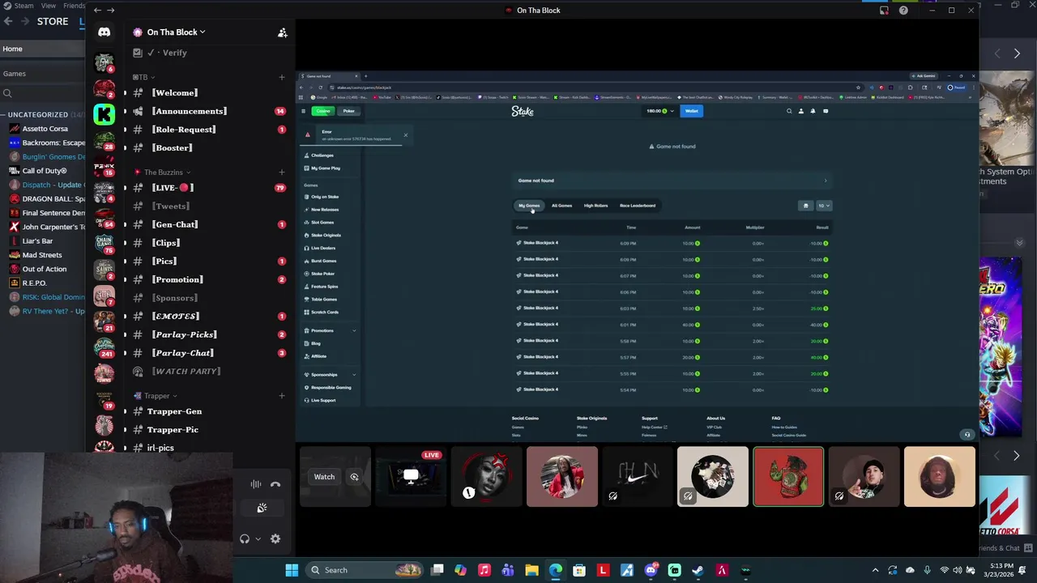Open Discord help question mark icon

tap(903, 11)
